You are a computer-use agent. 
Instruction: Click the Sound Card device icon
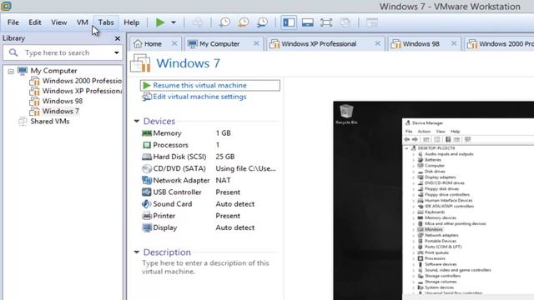click(x=147, y=204)
